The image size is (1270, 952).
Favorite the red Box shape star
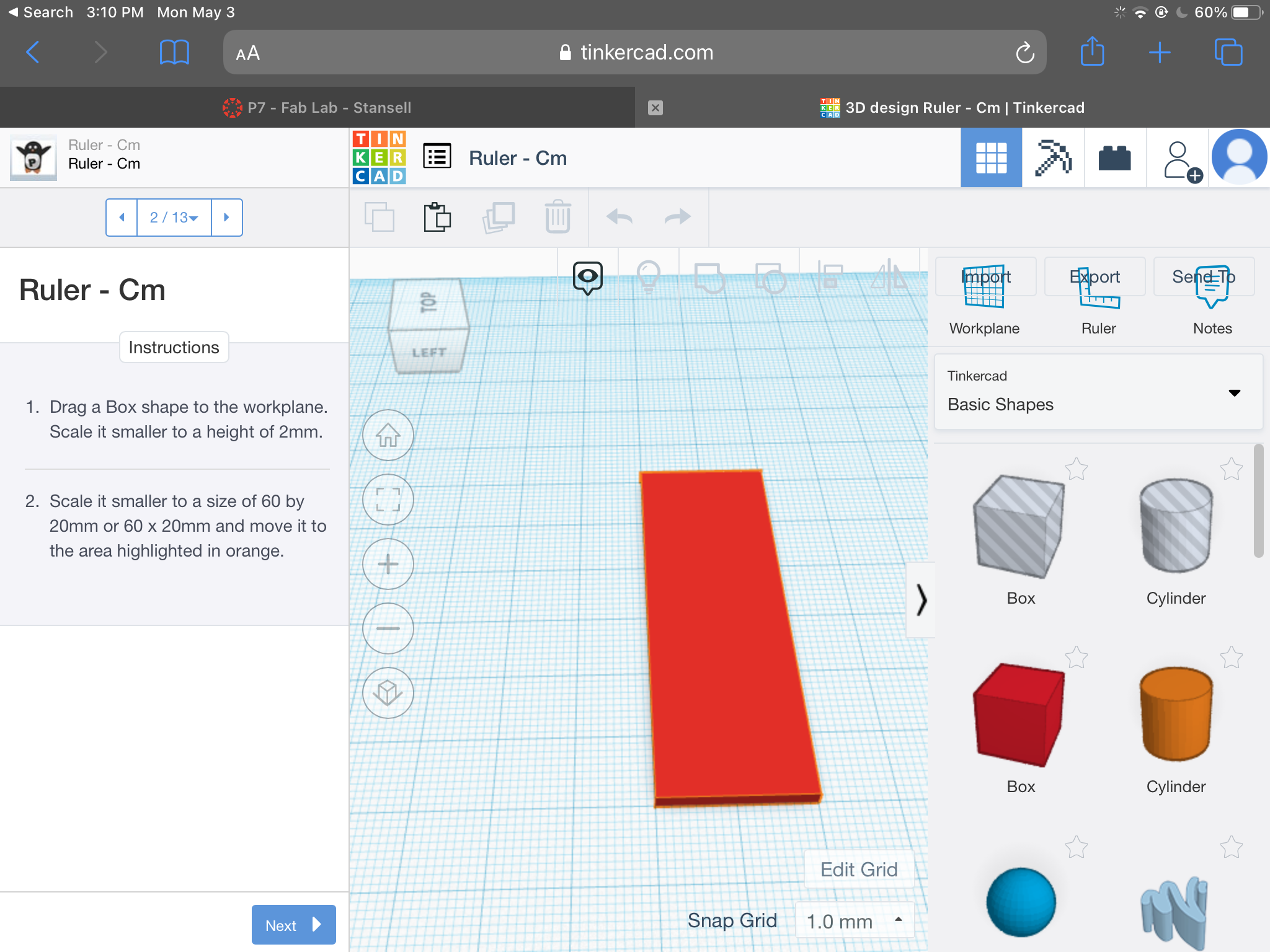1077,658
